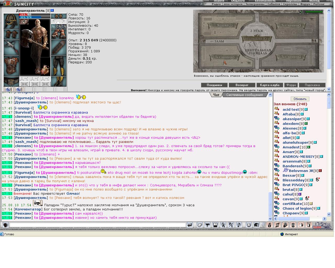Click the EXIT door icon

[309, 225]
